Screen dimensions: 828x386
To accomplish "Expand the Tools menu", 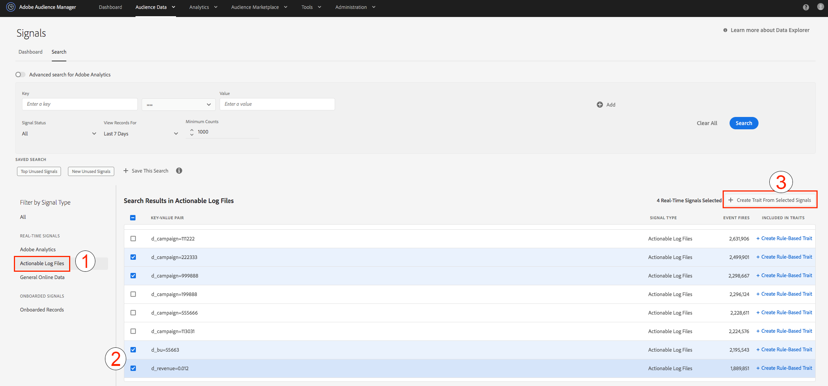I will [x=312, y=7].
